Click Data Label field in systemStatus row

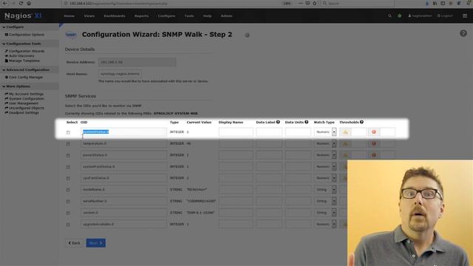click(x=269, y=132)
